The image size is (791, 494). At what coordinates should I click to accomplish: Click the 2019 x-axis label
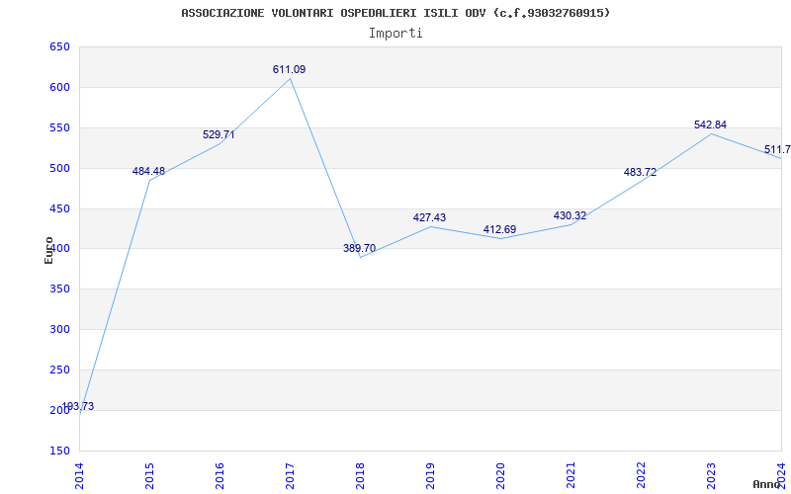point(430,474)
